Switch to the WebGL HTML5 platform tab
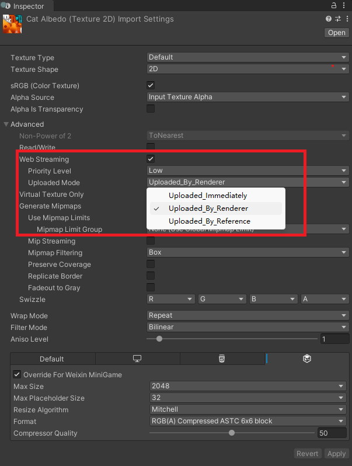352x466 pixels. click(222, 359)
